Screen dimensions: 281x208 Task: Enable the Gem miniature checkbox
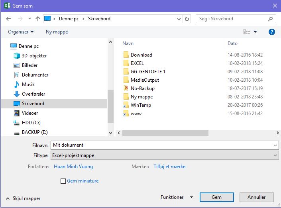(63, 181)
